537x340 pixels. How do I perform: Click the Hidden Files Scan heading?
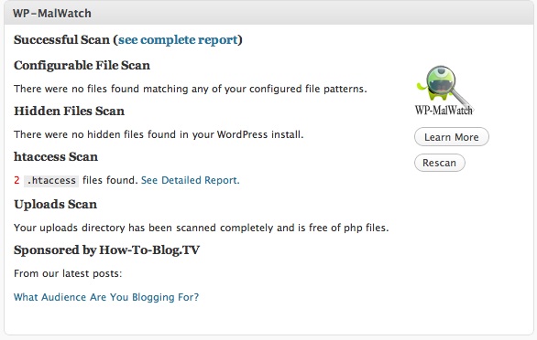69,112
